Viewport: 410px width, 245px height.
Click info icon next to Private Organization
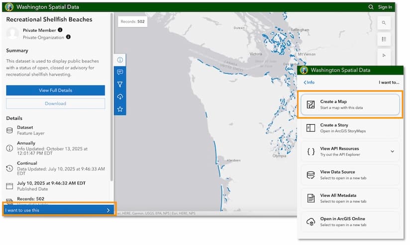click(x=68, y=37)
